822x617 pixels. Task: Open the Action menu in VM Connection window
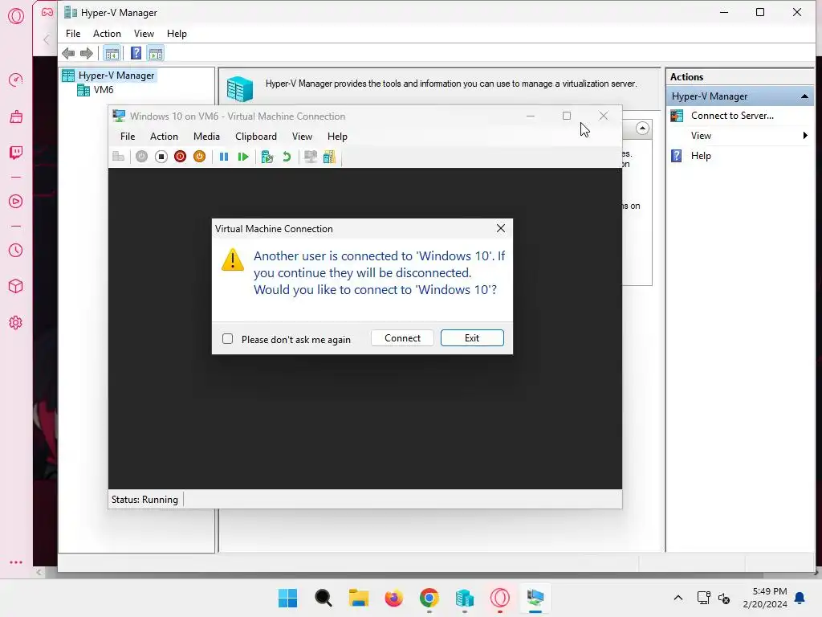click(x=164, y=137)
